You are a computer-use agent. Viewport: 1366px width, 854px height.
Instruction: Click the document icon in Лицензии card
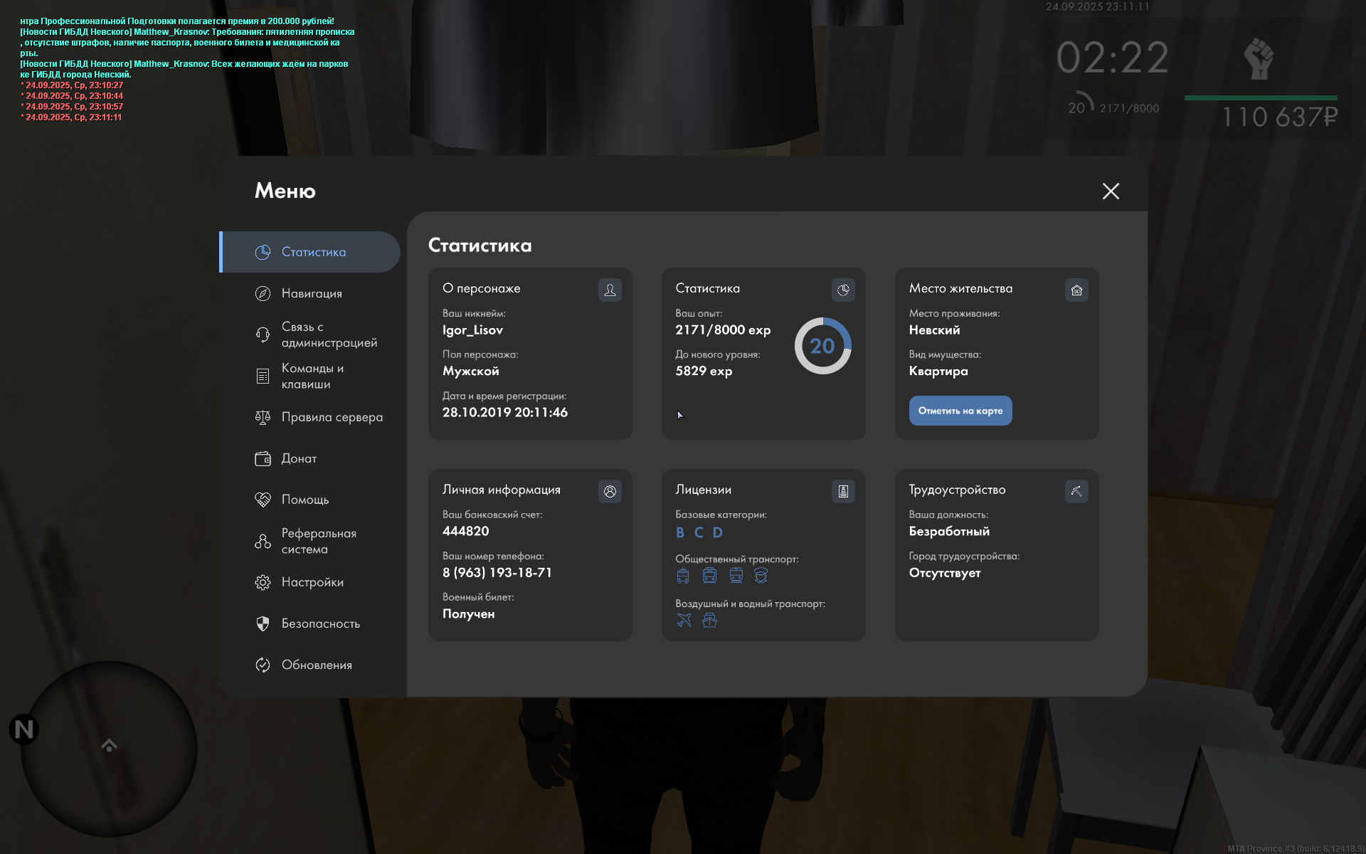(x=843, y=491)
